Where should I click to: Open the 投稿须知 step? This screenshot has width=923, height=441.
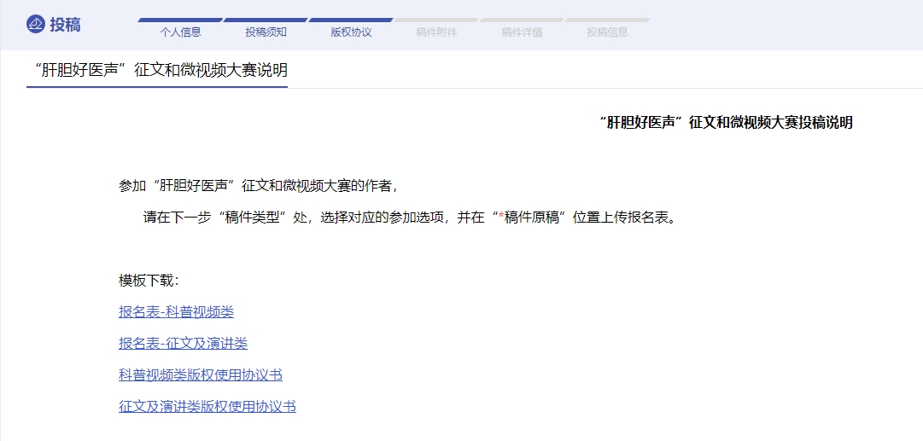266,32
